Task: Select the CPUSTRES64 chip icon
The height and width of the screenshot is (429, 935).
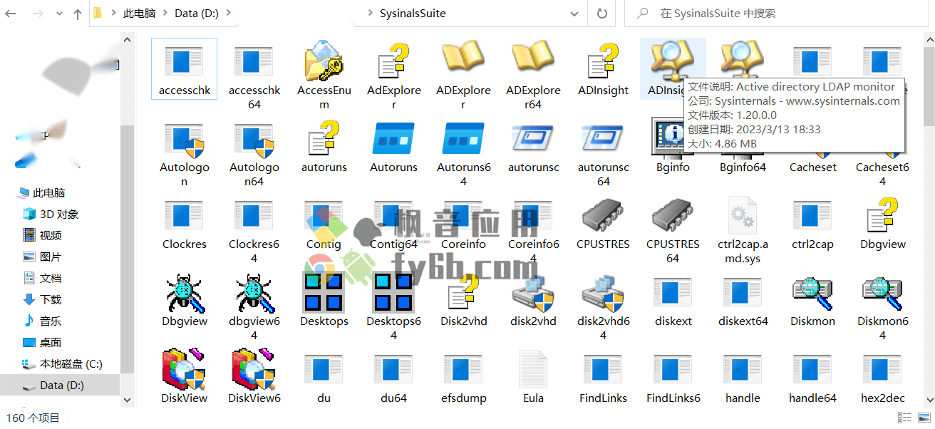Action: point(673,215)
